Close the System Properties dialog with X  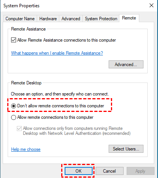[x=151, y=5]
